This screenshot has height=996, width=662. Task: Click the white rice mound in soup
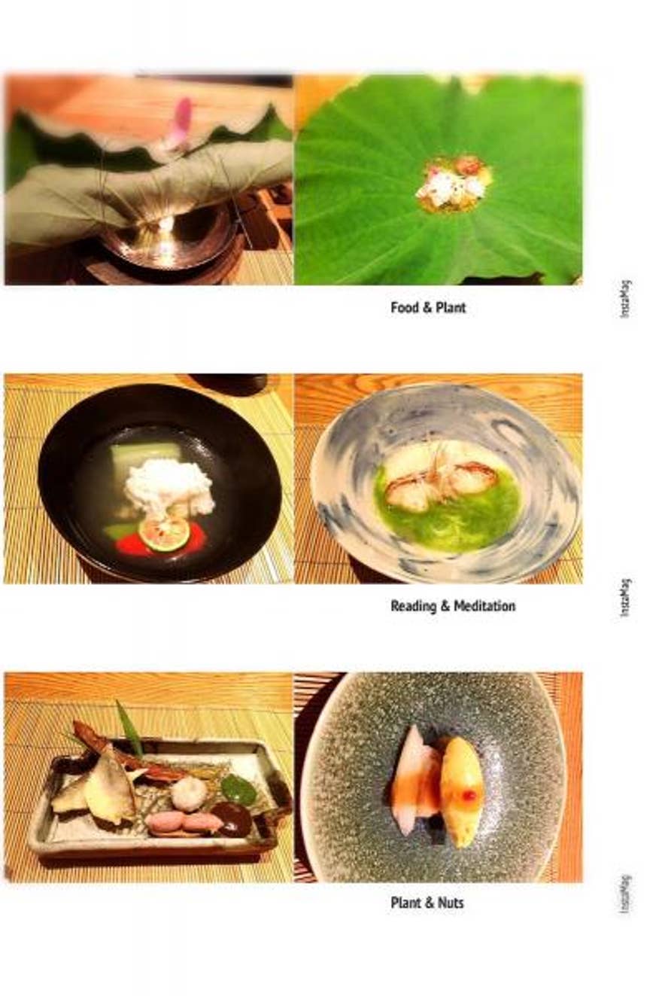click(x=169, y=488)
